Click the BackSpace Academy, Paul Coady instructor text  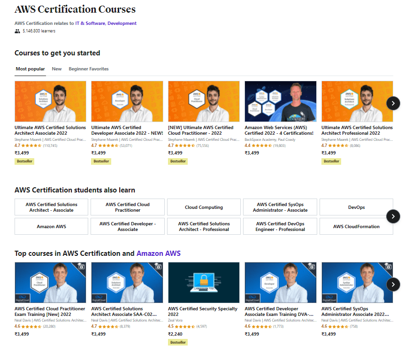pos(270,139)
